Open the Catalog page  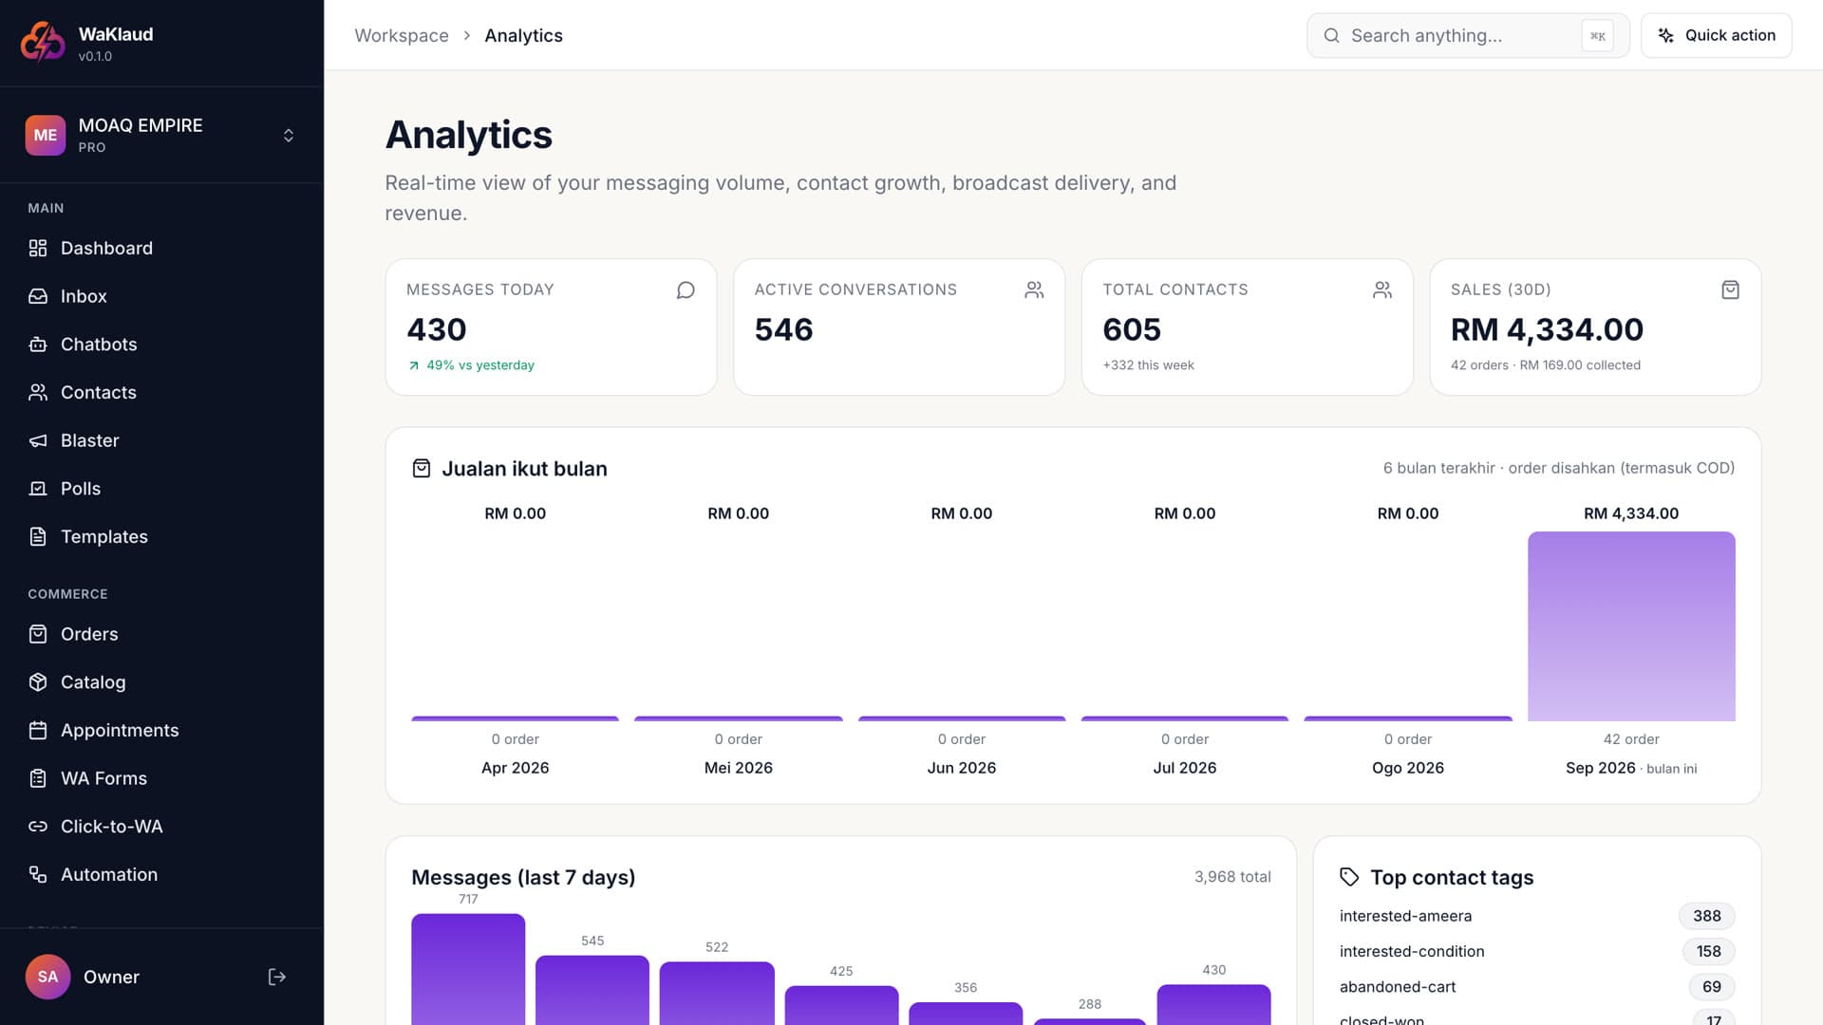tap(161, 682)
